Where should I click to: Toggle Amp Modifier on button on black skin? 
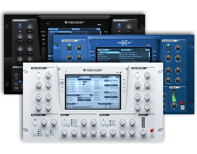pyautogui.click(x=119, y=28)
